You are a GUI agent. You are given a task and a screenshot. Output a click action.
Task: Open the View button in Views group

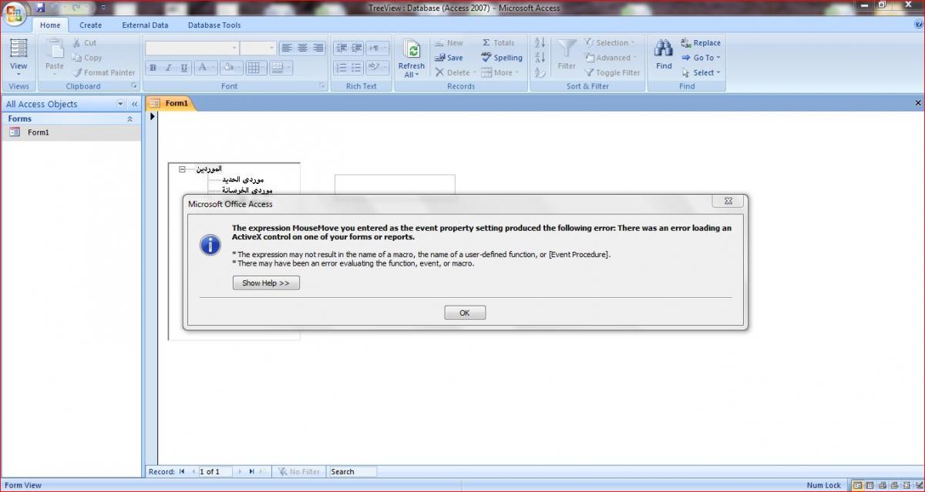coord(18,56)
